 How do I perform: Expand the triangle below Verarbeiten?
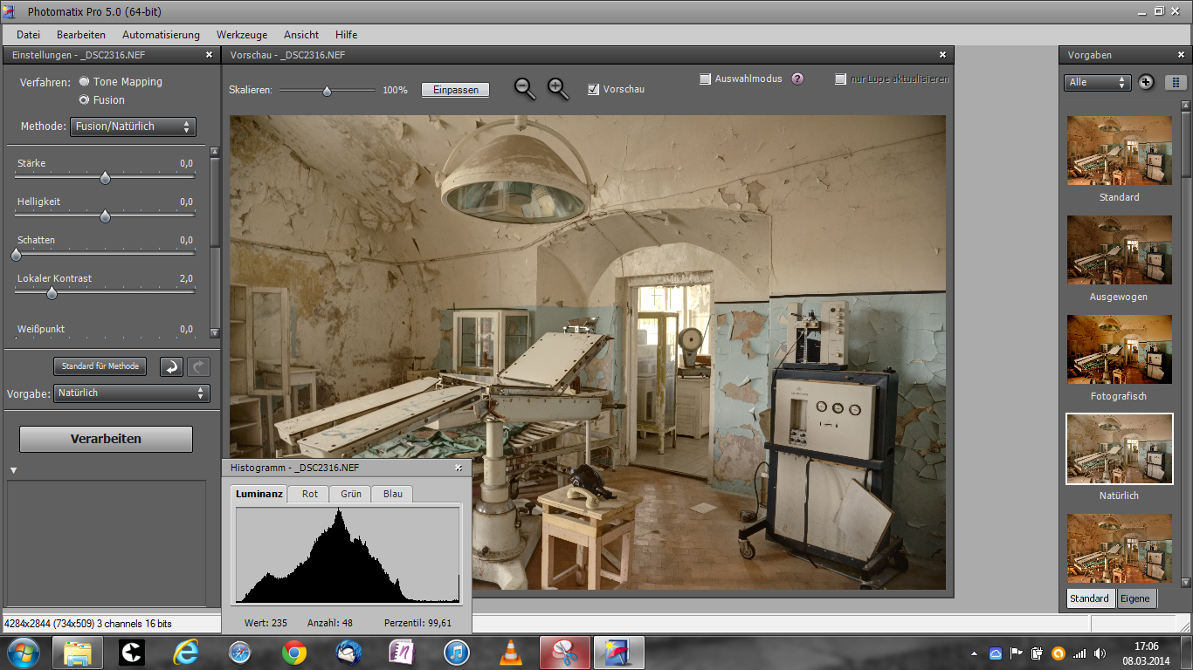coord(13,471)
